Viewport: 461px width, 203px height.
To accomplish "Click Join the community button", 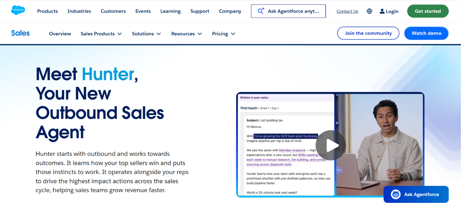I will pos(368,33).
